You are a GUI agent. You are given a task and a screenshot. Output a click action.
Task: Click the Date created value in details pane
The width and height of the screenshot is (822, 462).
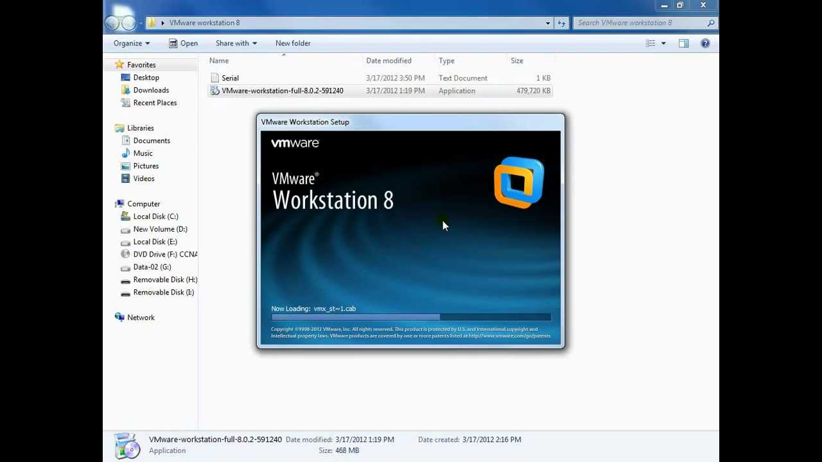(491, 440)
